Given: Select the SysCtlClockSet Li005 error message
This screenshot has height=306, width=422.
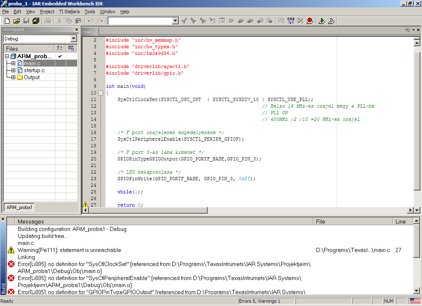Looking at the screenshot, I should coord(164,268).
